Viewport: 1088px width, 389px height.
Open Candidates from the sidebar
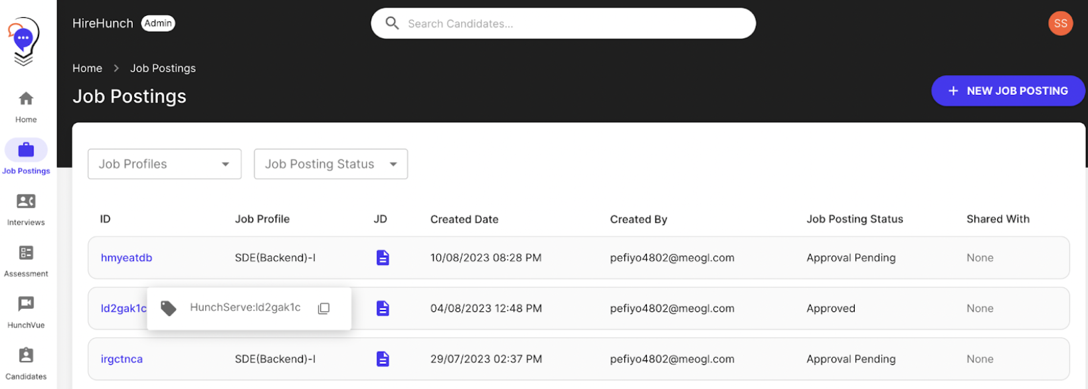pyautogui.click(x=26, y=363)
